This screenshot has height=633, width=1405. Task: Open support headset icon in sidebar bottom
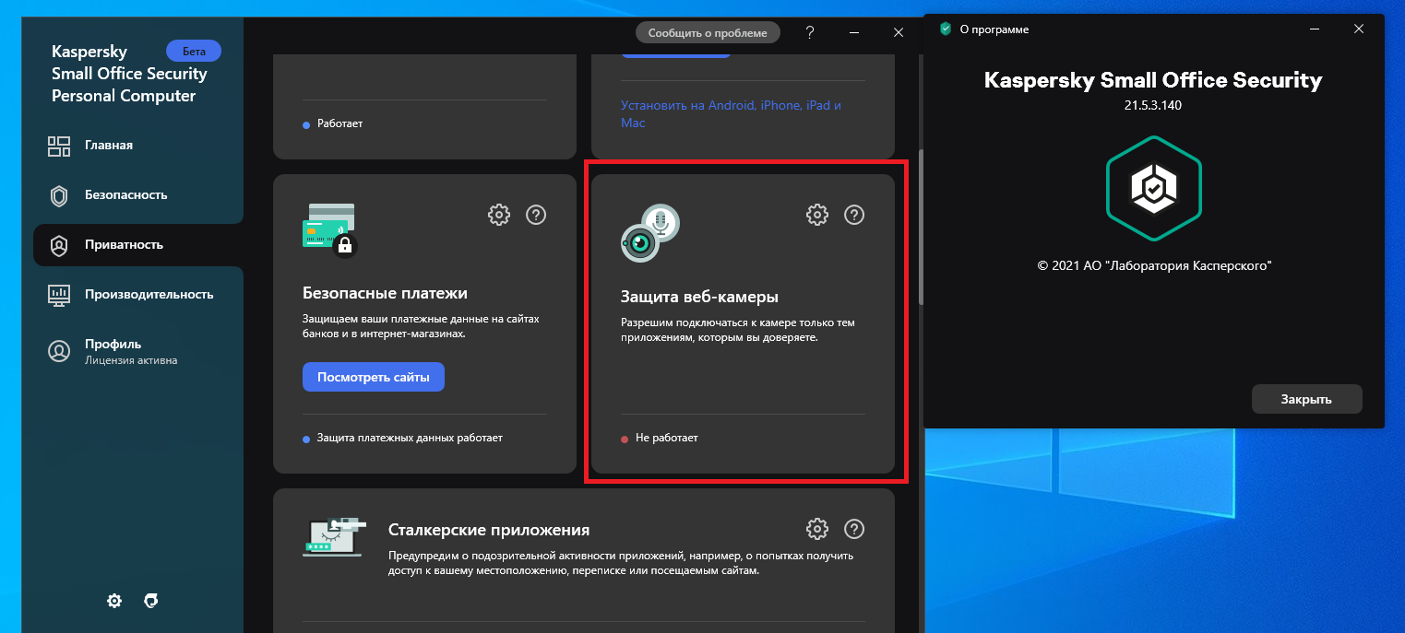click(x=151, y=601)
